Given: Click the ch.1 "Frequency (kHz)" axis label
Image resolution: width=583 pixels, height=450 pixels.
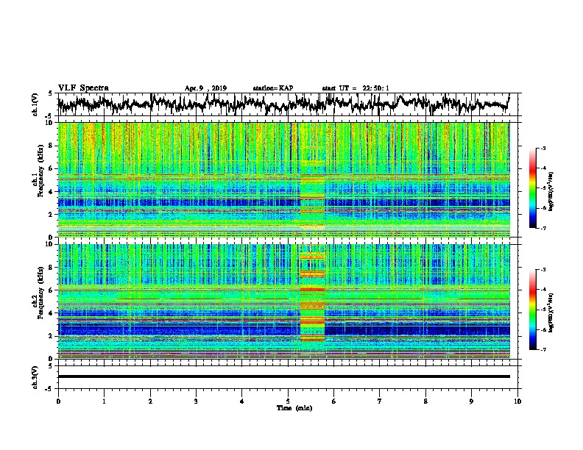Looking at the screenshot, I should pos(40,171).
